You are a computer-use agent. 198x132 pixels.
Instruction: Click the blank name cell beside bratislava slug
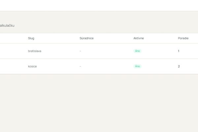coord(13,51)
